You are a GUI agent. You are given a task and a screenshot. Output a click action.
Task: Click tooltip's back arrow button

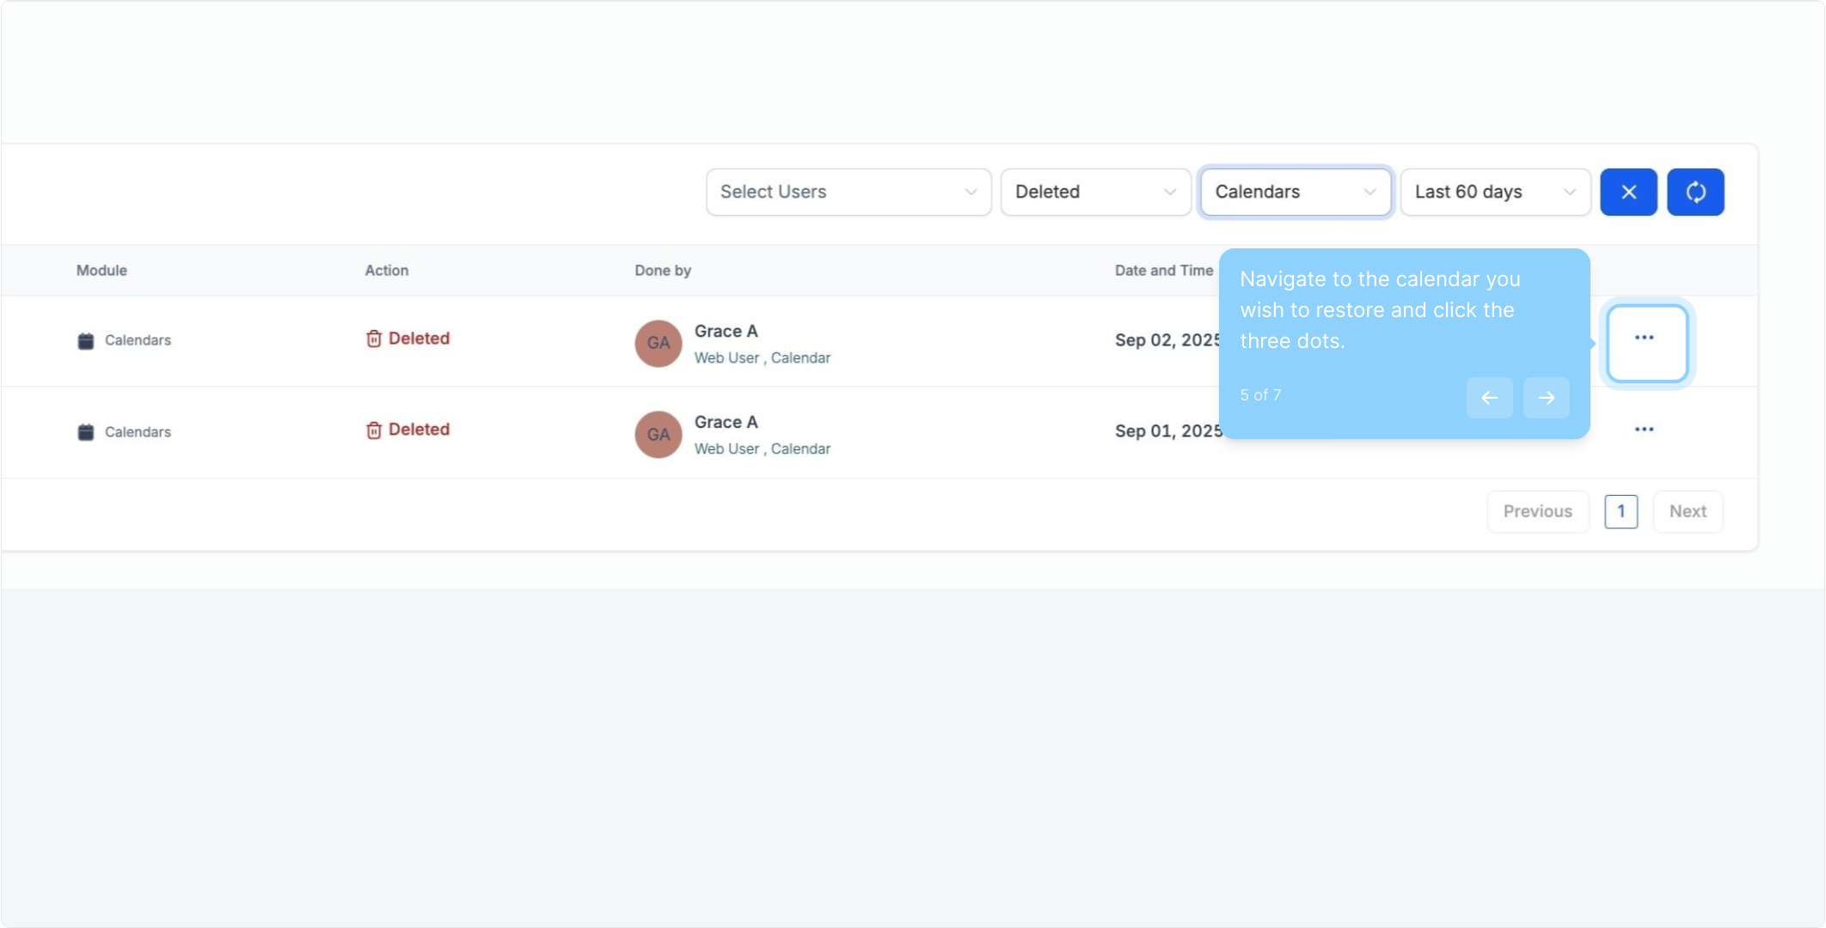click(x=1489, y=398)
